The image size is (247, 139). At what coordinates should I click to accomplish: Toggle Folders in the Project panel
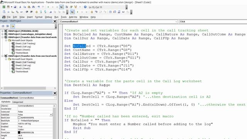click(x=13, y=26)
